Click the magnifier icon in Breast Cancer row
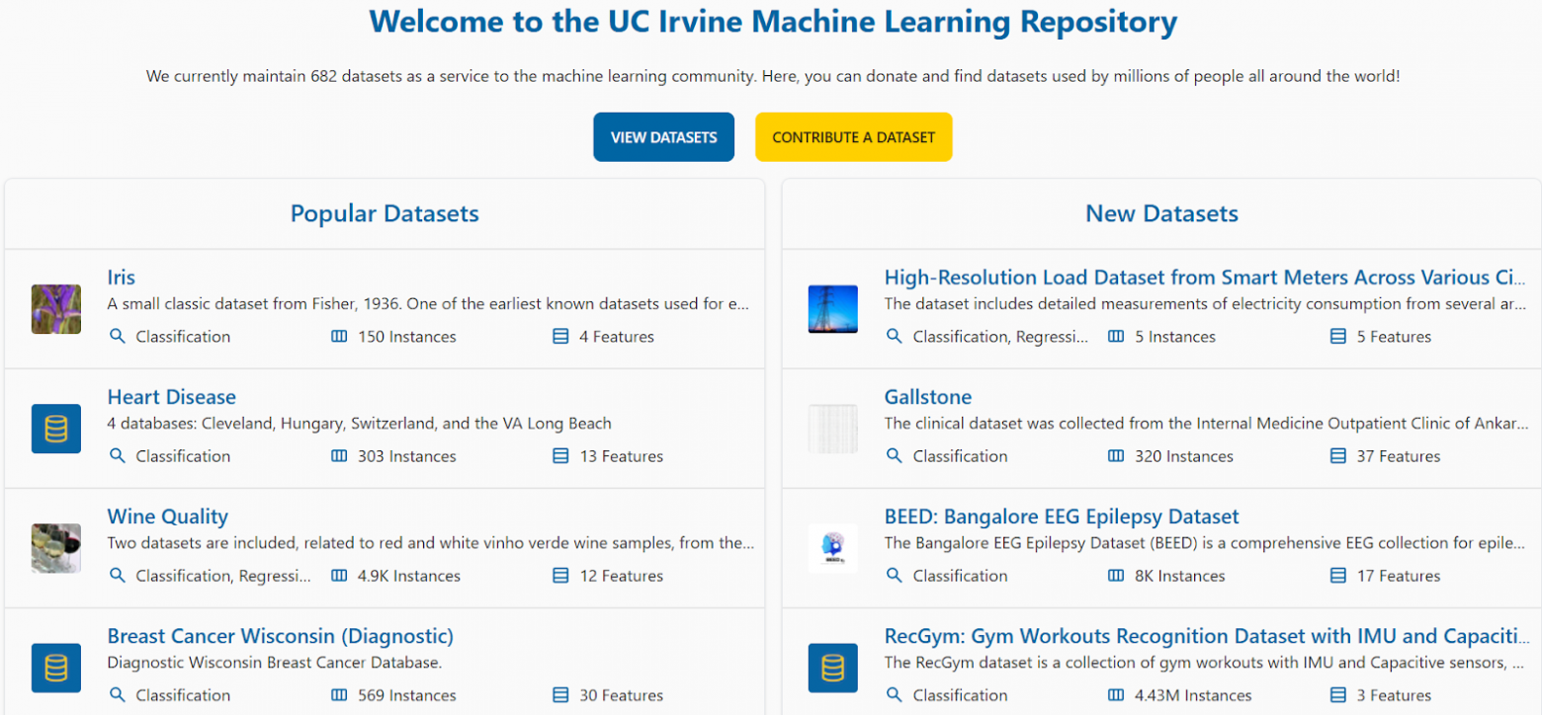 pyautogui.click(x=118, y=695)
